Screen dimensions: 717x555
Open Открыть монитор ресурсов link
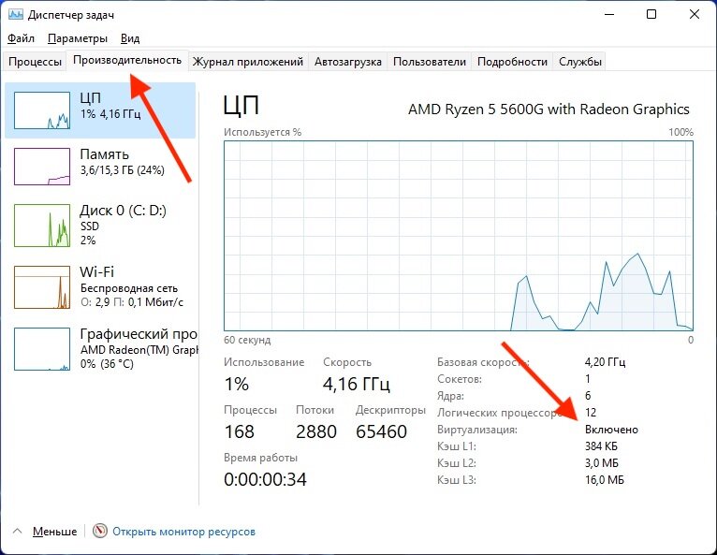183,532
